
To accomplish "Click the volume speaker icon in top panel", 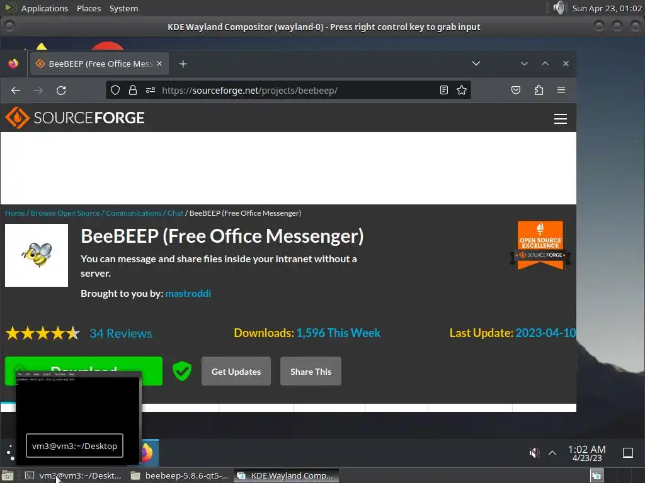I will tap(559, 8).
